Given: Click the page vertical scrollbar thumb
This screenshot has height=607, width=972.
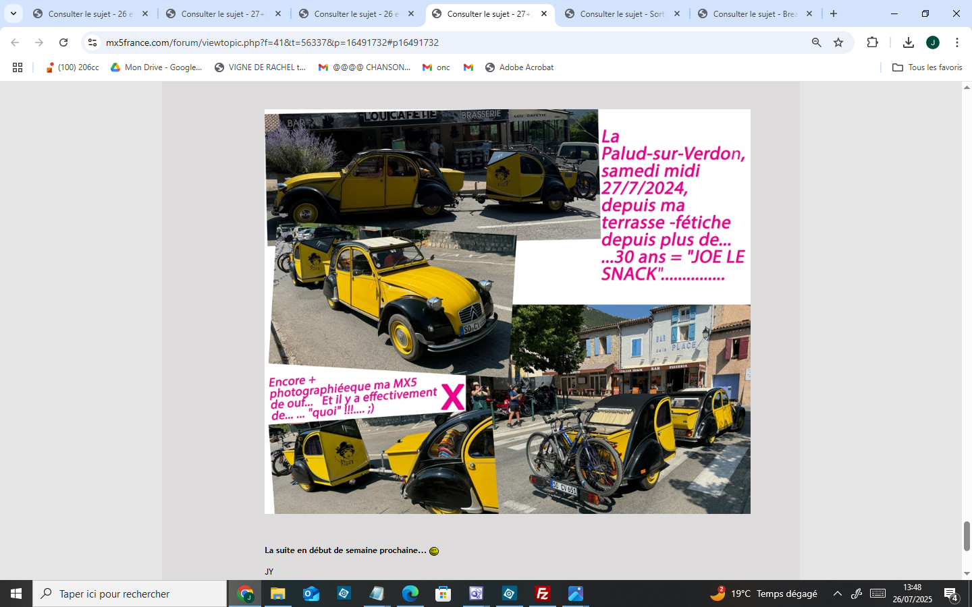Looking at the screenshot, I should pos(967,536).
